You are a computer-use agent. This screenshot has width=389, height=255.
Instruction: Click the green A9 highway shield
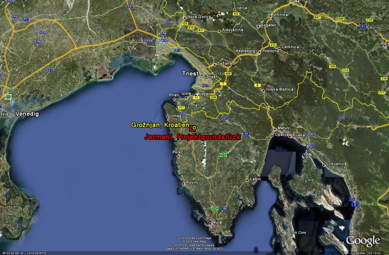point(223,155)
